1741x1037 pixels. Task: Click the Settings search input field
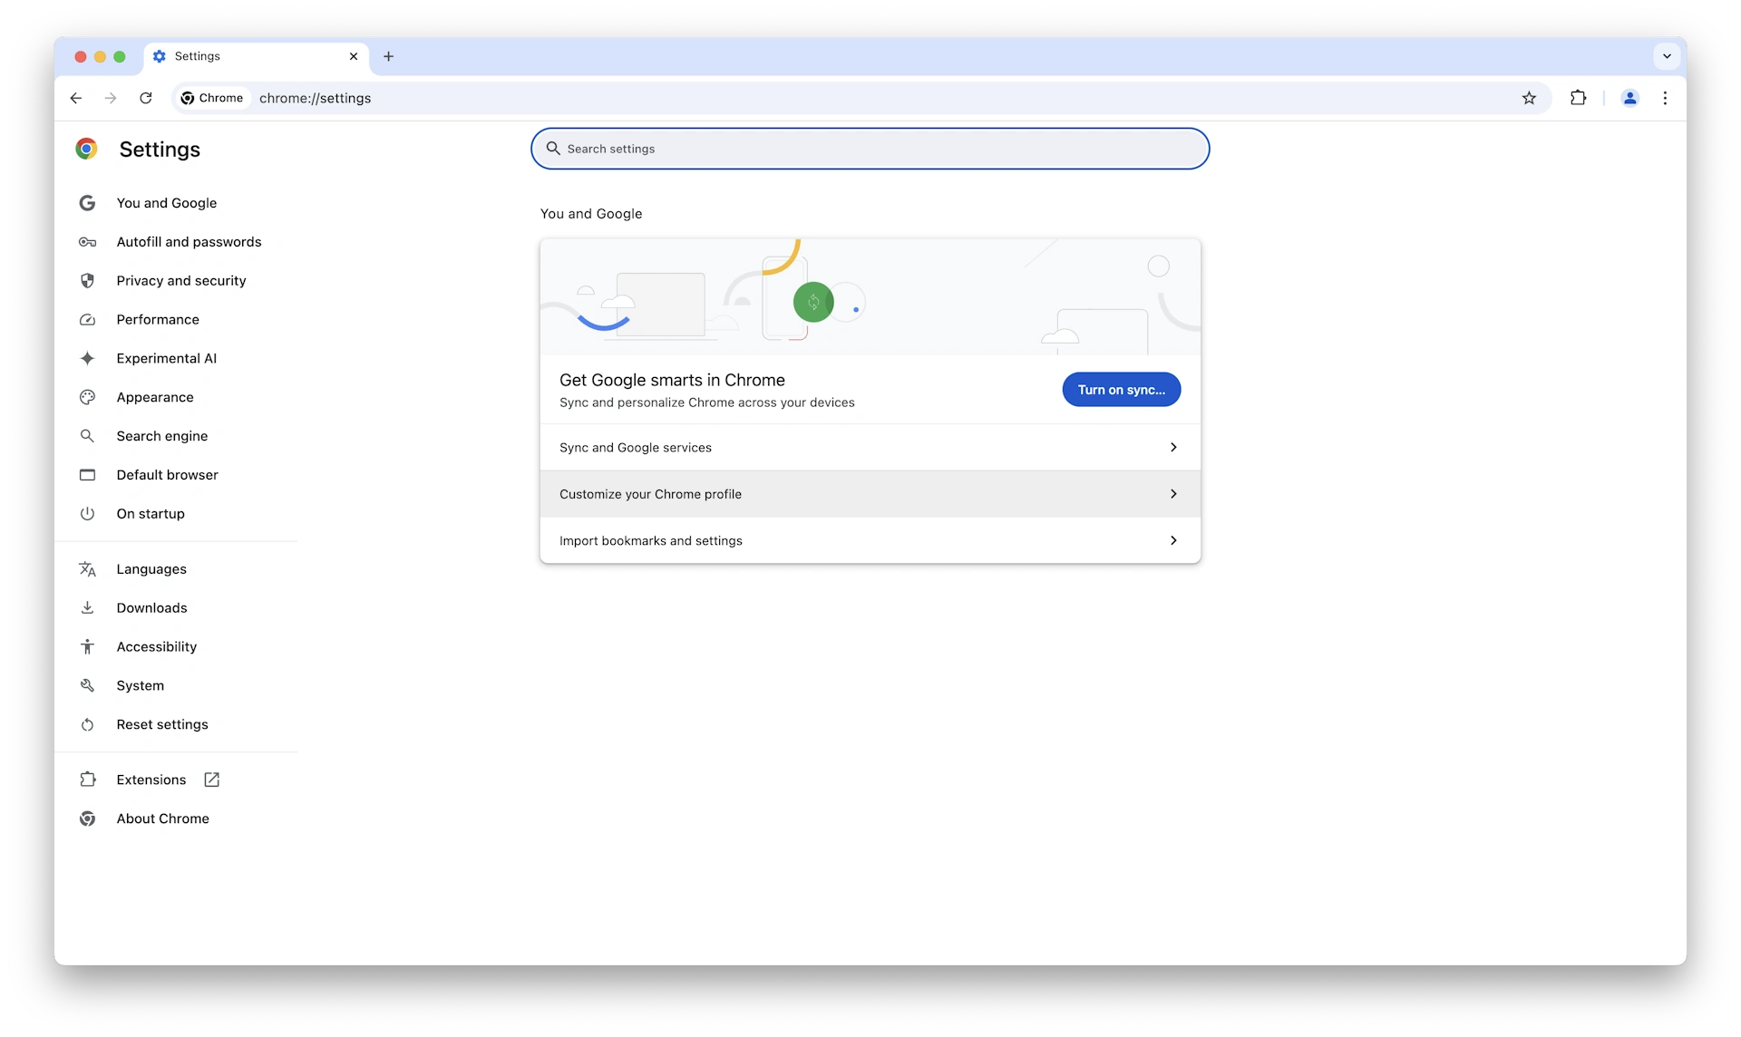870,148
